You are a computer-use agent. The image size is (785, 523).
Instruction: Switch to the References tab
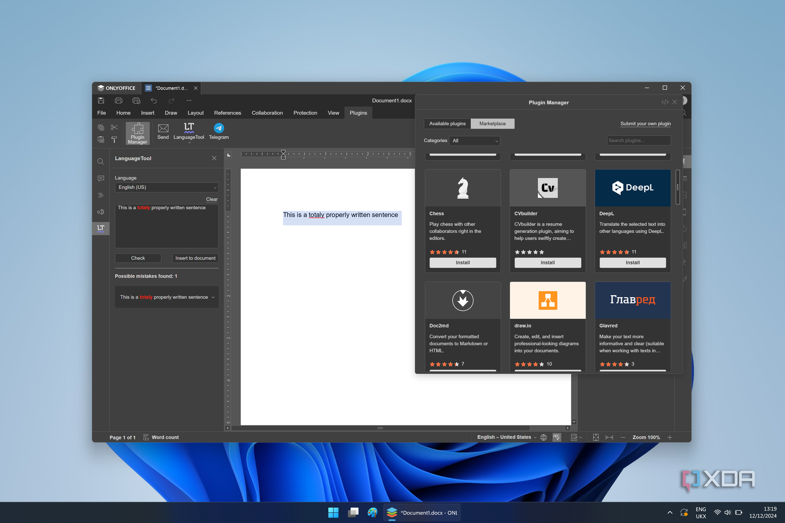227,113
